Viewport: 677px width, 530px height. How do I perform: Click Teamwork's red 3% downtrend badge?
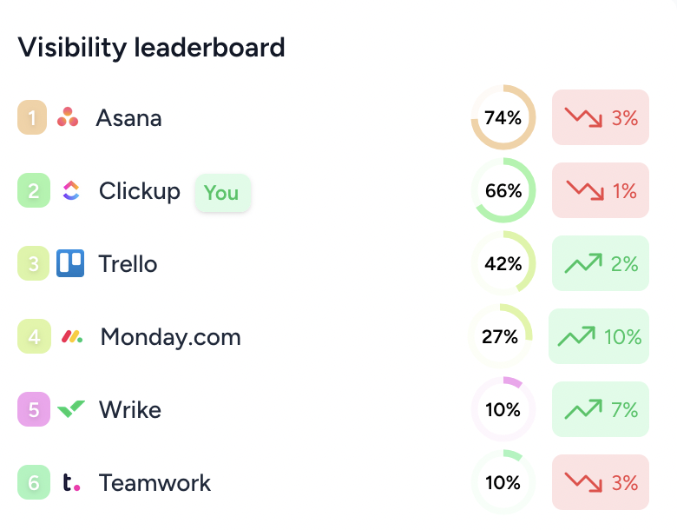coord(601,482)
